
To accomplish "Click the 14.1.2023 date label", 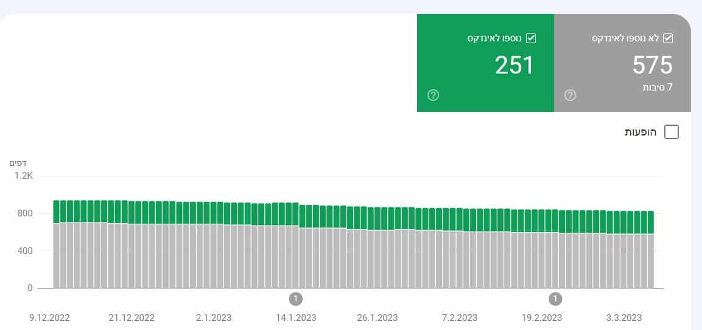I will pos(296,318).
